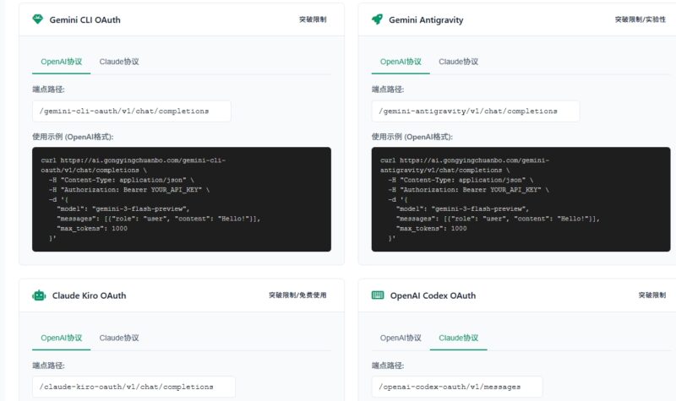Image resolution: width=676 pixels, height=401 pixels.
Task: Click the Claude Kiro OAuth card title
Action: [x=90, y=295]
